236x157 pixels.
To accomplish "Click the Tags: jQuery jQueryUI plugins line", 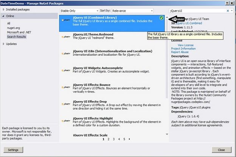I will [x=191, y=108].
